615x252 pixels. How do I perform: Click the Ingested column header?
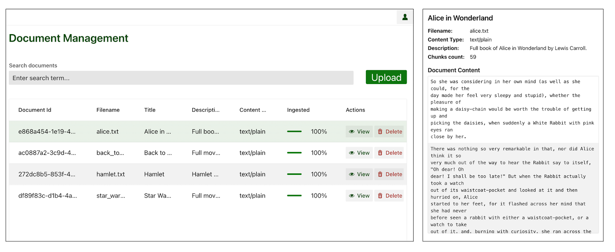[x=298, y=110]
